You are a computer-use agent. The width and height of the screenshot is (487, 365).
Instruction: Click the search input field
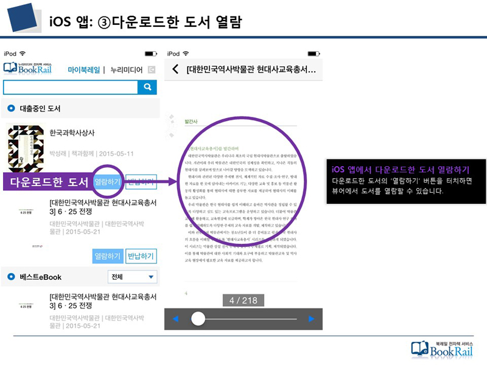70,87
